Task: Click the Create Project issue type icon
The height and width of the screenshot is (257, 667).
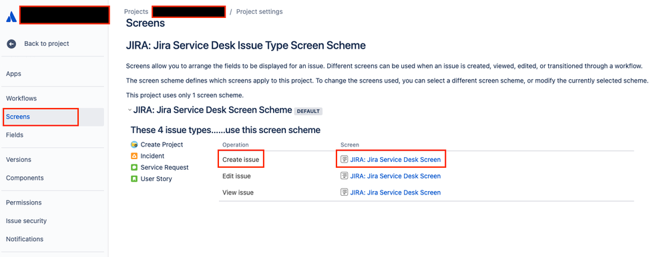Action: point(134,144)
